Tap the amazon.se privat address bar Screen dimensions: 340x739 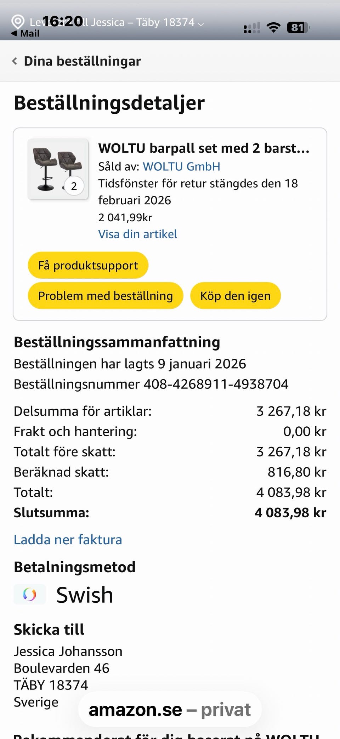click(170, 710)
